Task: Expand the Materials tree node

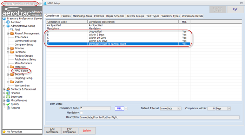Action: (8, 67)
